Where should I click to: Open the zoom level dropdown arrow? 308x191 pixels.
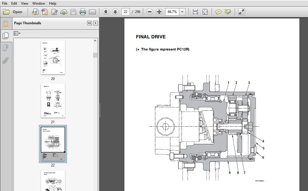[x=182, y=12]
